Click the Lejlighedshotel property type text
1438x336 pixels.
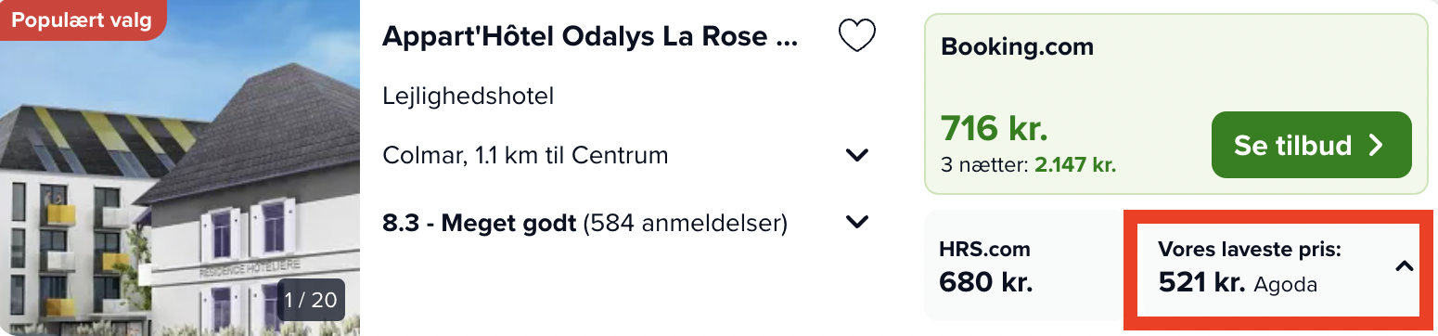click(x=468, y=96)
